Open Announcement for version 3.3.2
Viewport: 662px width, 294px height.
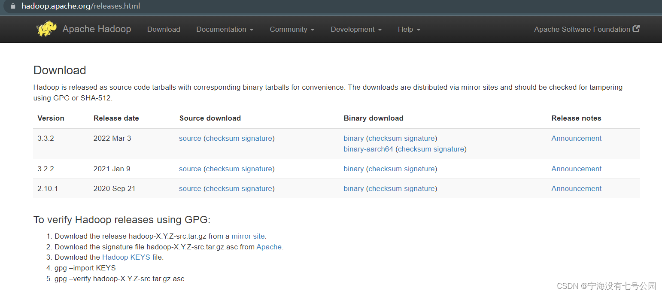tap(577, 138)
